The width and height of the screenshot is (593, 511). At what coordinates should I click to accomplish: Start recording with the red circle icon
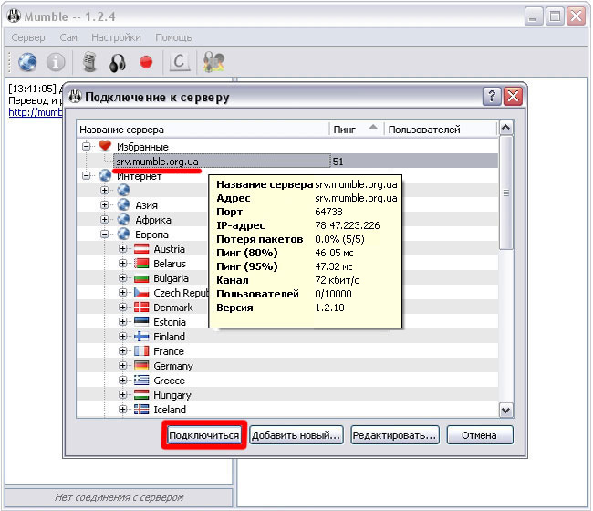click(146, 62)
